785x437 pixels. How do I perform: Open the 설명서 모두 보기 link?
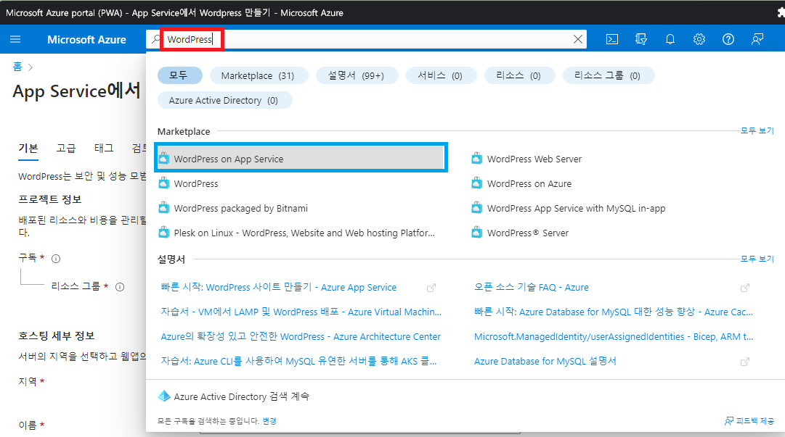(757, 259)
